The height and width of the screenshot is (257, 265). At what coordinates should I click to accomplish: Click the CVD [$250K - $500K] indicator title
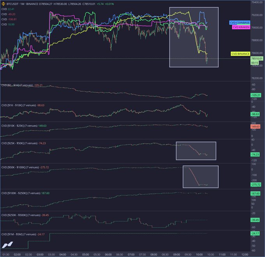coord(21,215)
